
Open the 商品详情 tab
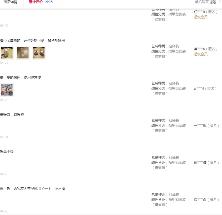tap(10, 2)
